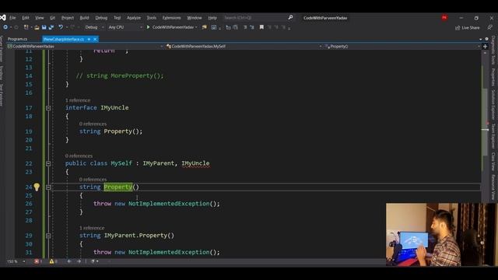Click the highlighted Property method name
Image resolution: width=498 pixels, height=280 pixels.
coord(117,187)
